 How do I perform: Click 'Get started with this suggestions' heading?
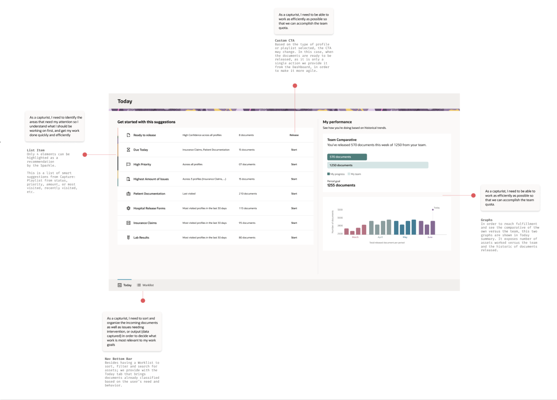click(x=146, y=122)
